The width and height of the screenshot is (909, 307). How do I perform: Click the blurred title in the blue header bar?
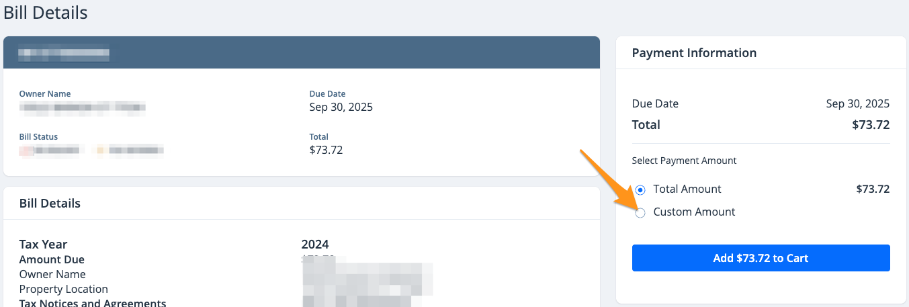coord(64,52)
